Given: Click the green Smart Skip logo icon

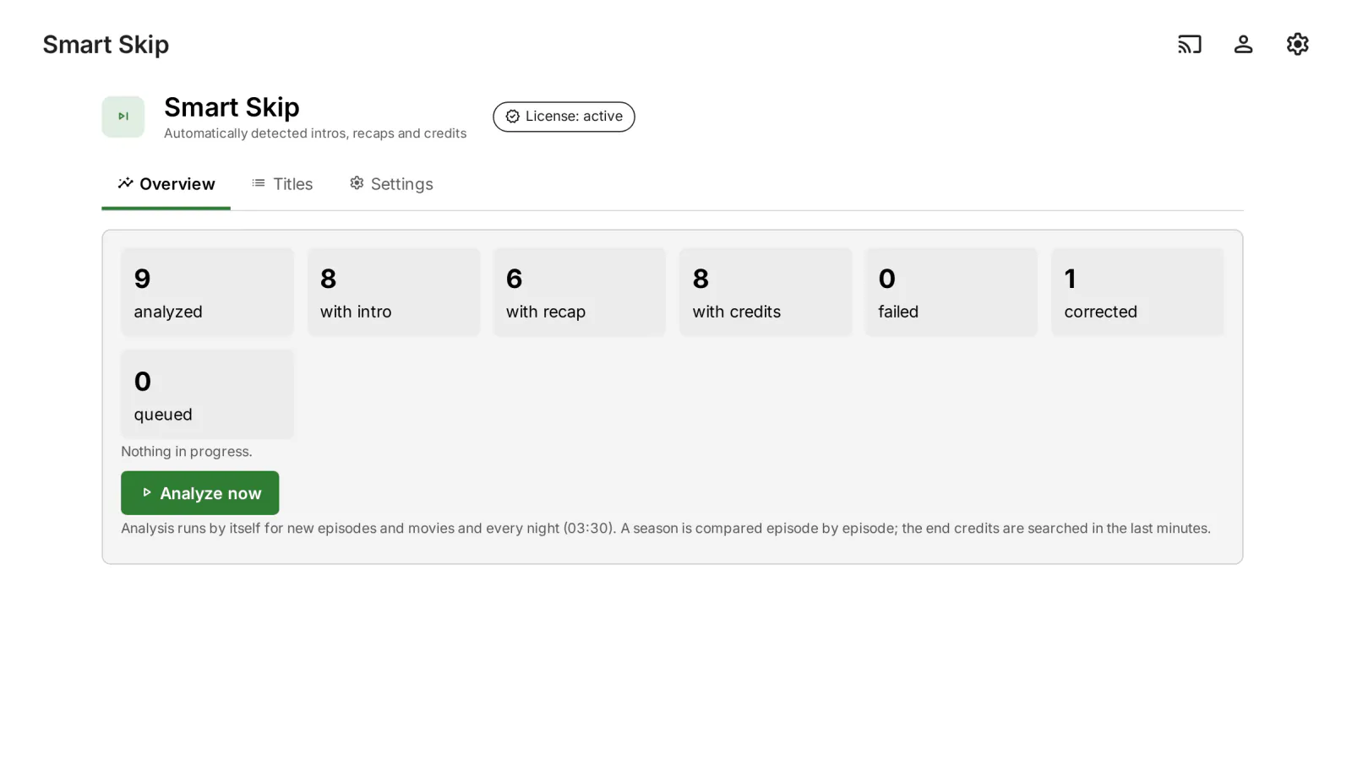Looking at the screenshot, I should tap(123, 117).
